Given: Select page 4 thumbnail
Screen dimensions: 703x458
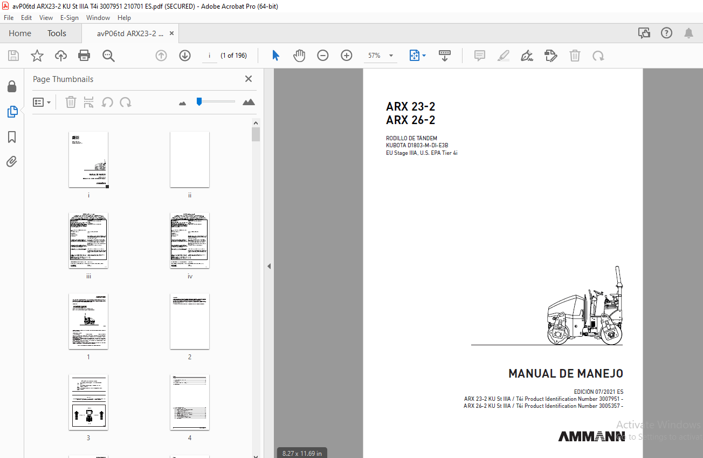Looking at the screenshot, I should pos(190,402).
